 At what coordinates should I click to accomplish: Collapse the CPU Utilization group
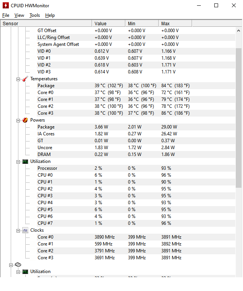tap(18, 162)
